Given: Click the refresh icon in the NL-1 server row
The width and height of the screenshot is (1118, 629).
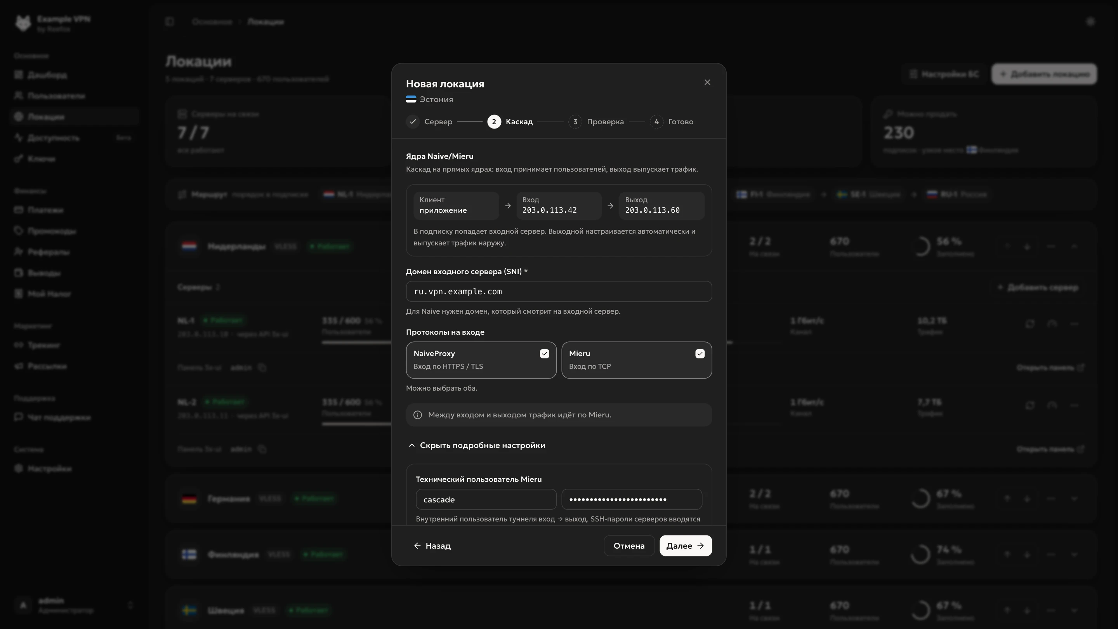Looking at the screenshot, I should 1029,323.
